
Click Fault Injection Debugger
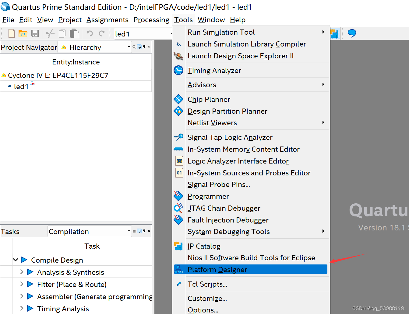[x=250, y=220]
